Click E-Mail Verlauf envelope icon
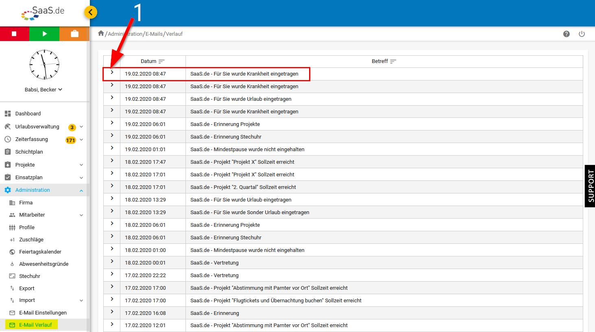Viewport: 595px width, 332px height. pyautogui.click(x=12, y=325)
